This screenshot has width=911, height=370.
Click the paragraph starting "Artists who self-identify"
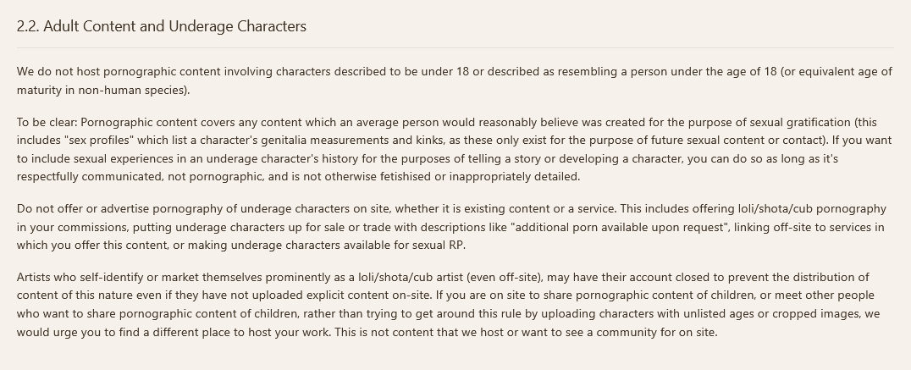click(x=449, y=304)
